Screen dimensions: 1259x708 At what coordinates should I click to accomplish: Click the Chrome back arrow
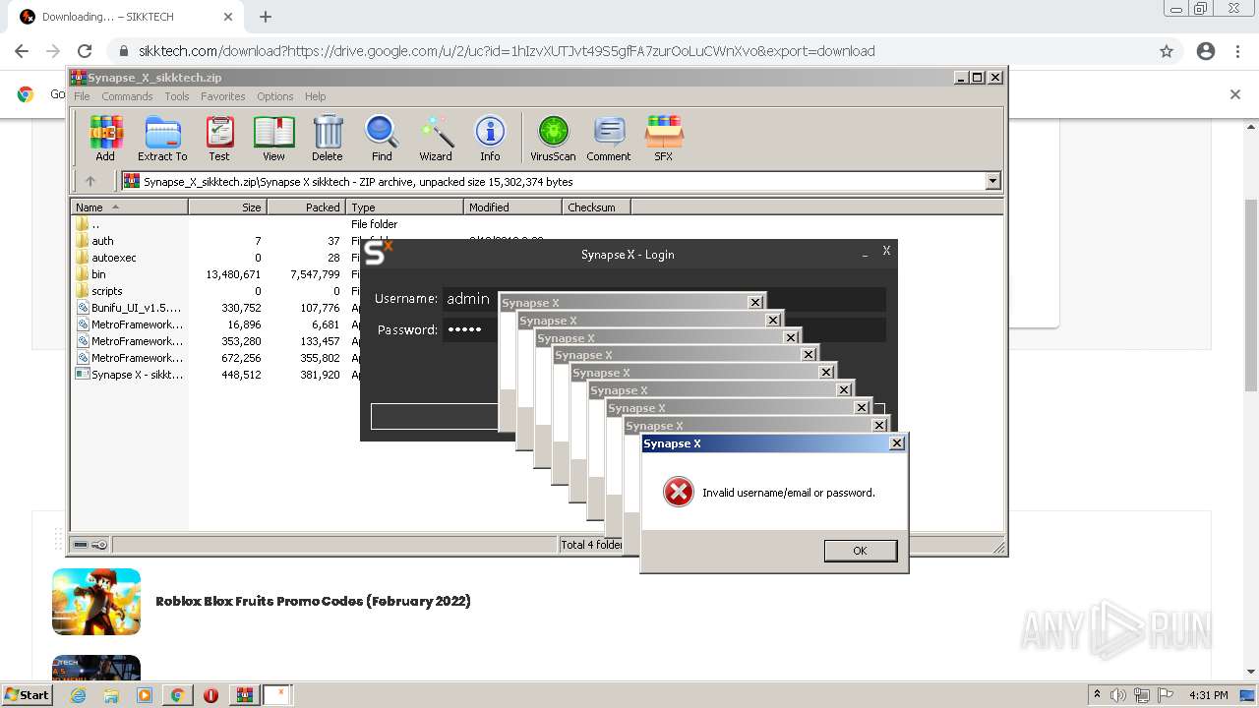tap(22, 51)
